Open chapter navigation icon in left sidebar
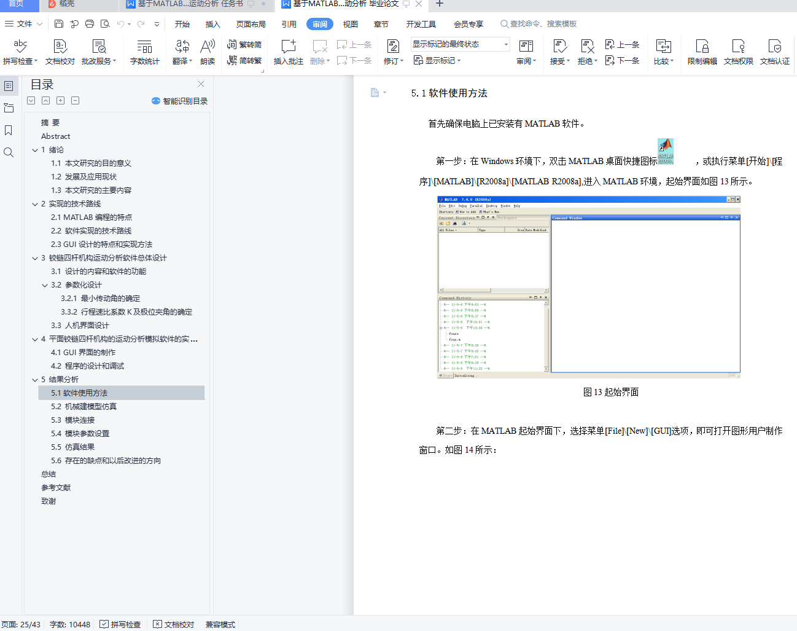The image size is (797, 631). (x=9, y=108)
